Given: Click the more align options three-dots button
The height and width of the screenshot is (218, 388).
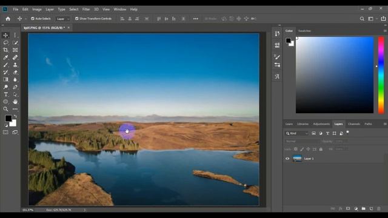Looking at the screenshot, I should tap(195, 19).
